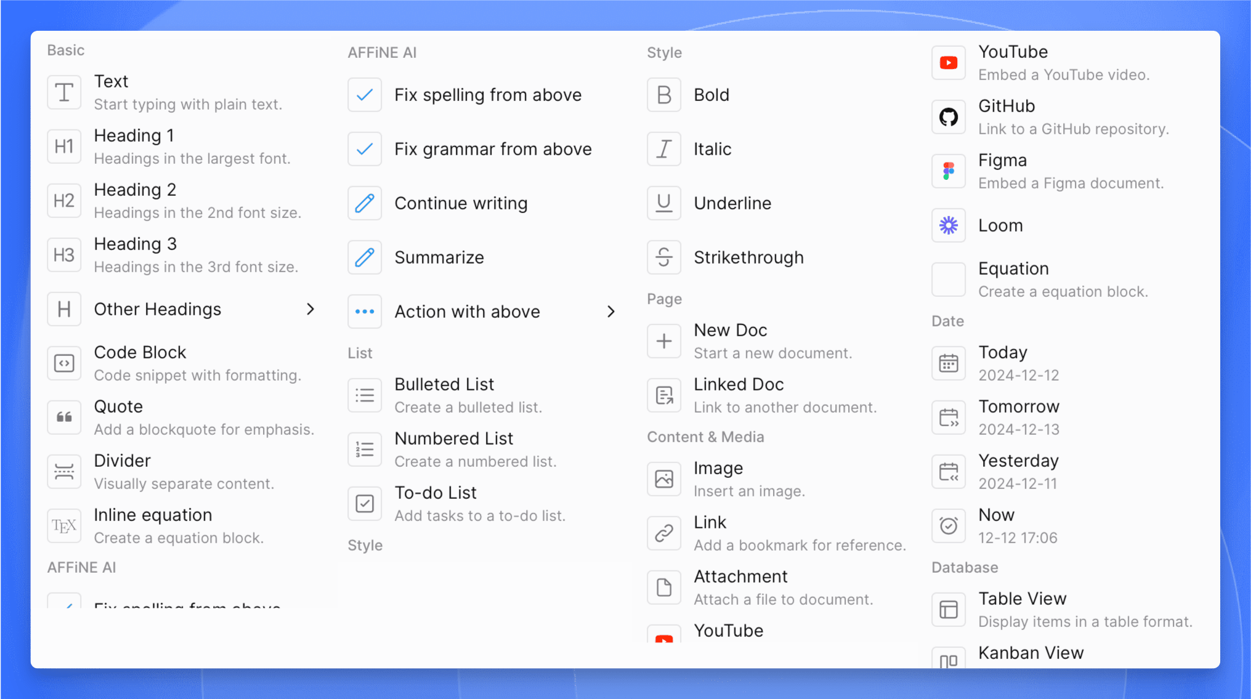This screenshot has height=699, width=1251.
Task: Insert Tomorrow's date 2024-12-13
Action: (x=1019, y=416)
